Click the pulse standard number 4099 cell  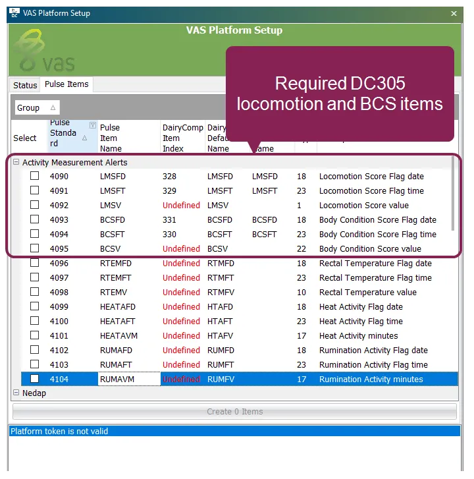pos(59,307)
